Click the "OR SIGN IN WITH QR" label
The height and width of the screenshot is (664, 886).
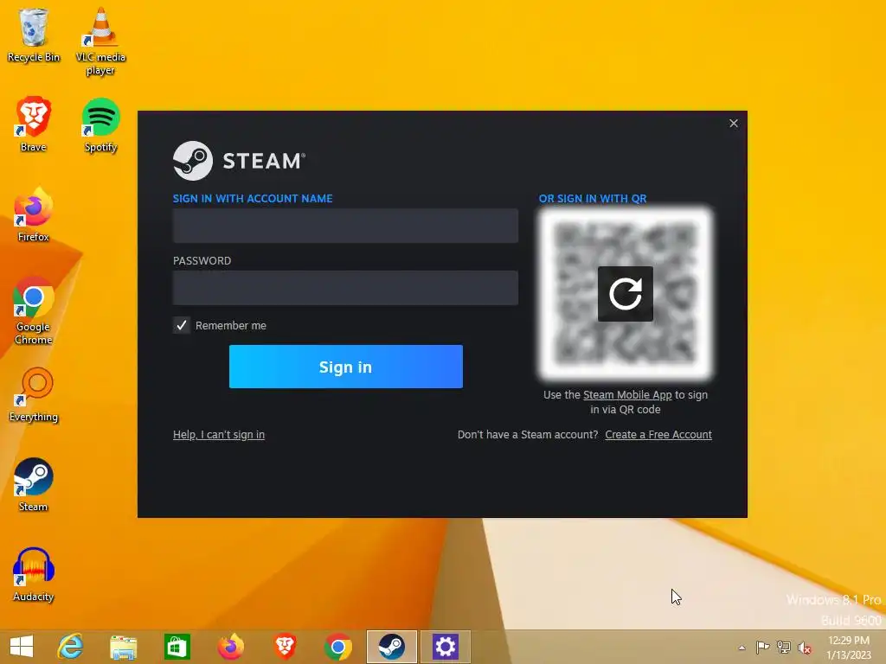point(593,199)
